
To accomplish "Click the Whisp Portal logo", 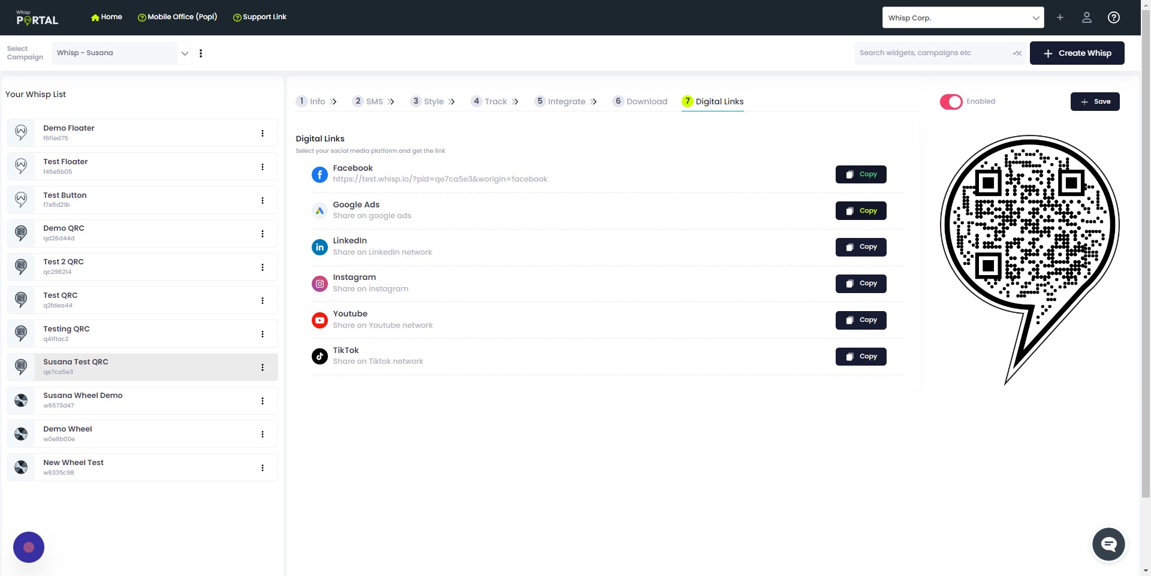I will click(x=37, y=18).
